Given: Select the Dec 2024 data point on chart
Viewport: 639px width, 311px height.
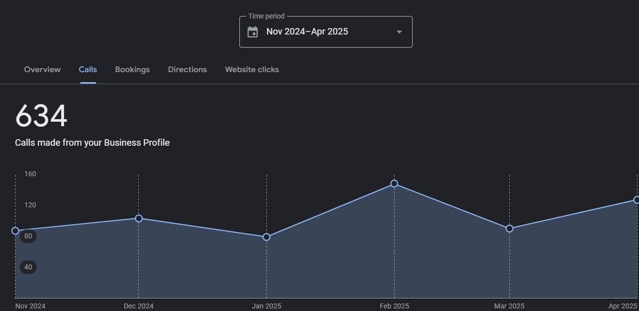Looking at the screenshot, I should pos(139,218).
